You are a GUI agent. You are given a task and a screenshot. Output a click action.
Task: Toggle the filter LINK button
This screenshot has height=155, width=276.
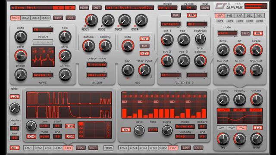pyautogui.click(x=191, y=15)
